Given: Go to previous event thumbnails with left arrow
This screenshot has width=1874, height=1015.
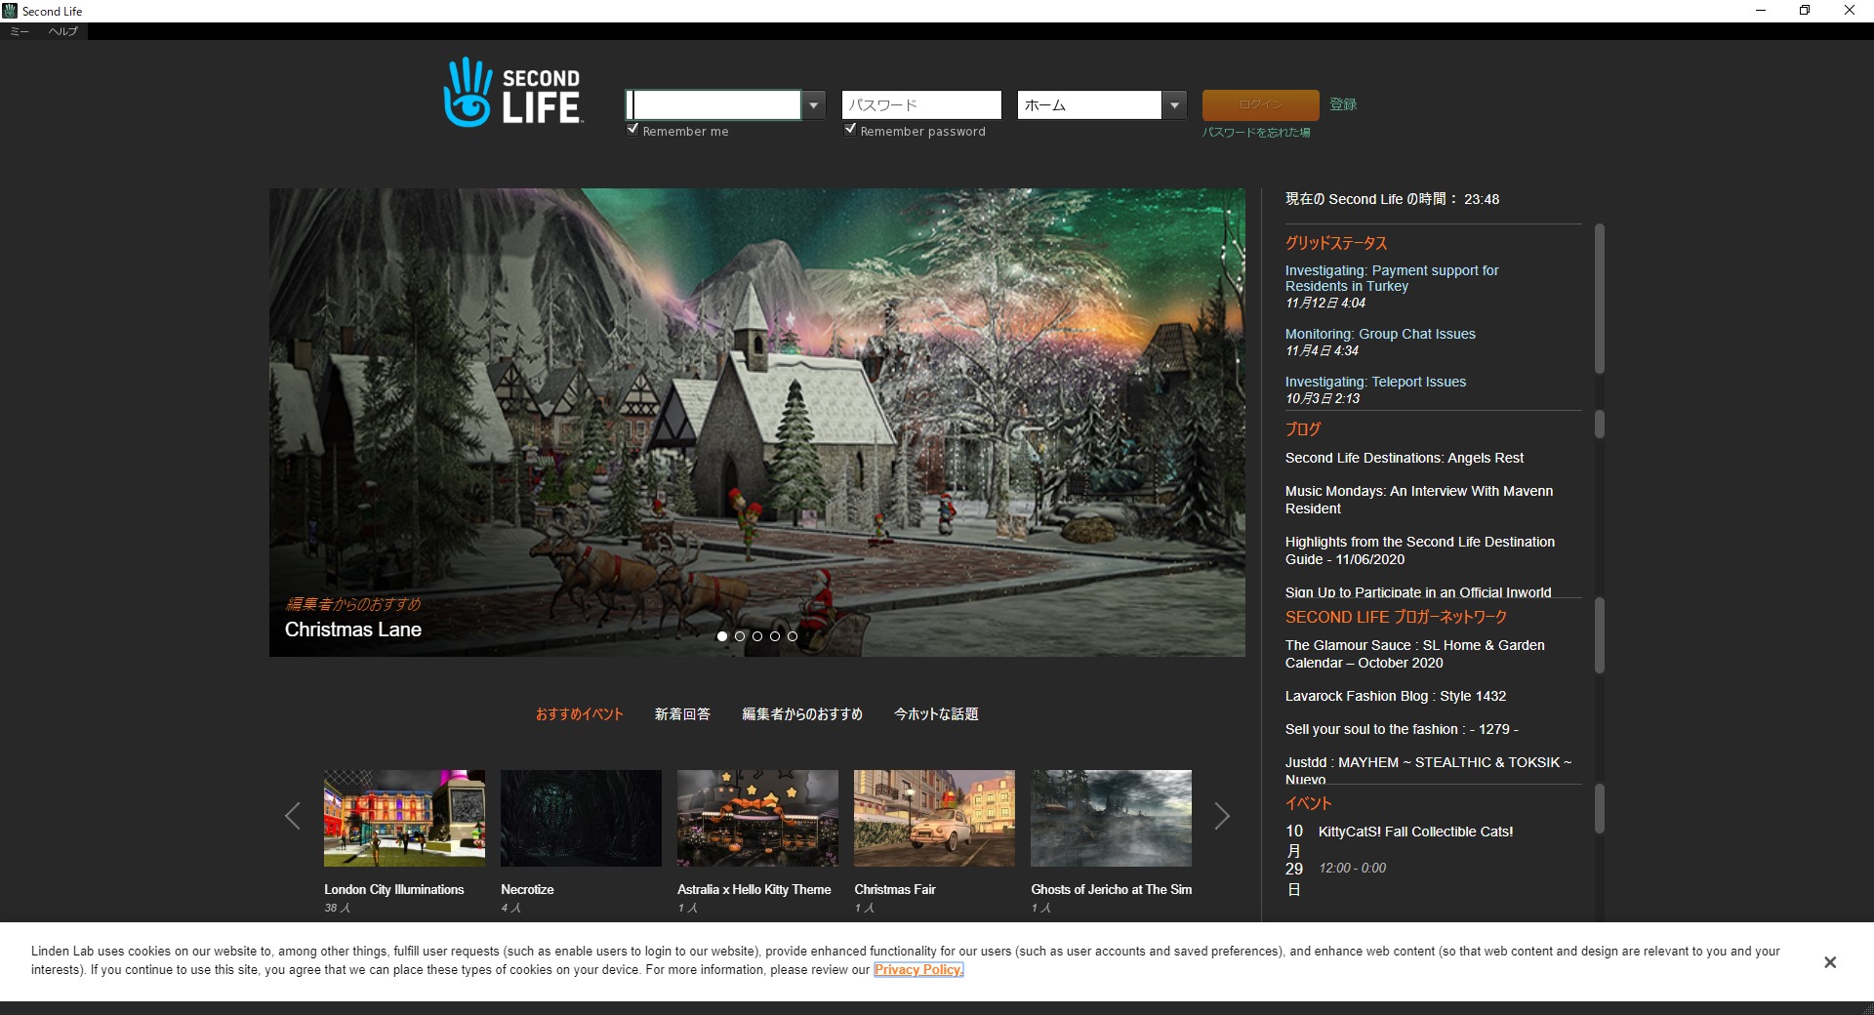Looking at the screenshot, I should tap(292, 816).
